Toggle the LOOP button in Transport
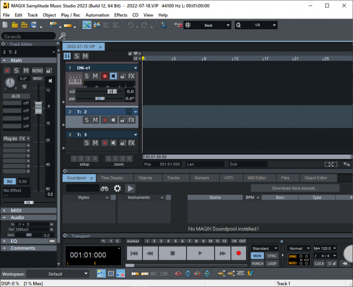The width and height of the screenshot is (353, 287). click(x=272, y=263)
